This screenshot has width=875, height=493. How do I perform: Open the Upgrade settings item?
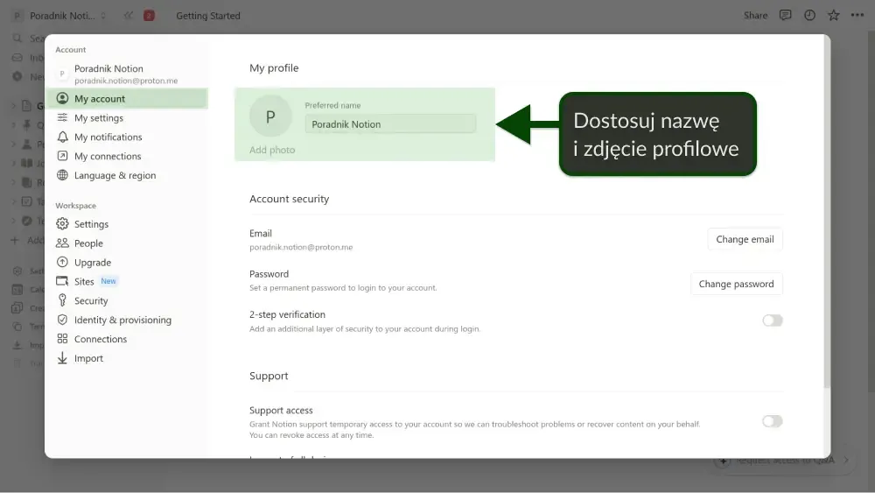point(127,262)
